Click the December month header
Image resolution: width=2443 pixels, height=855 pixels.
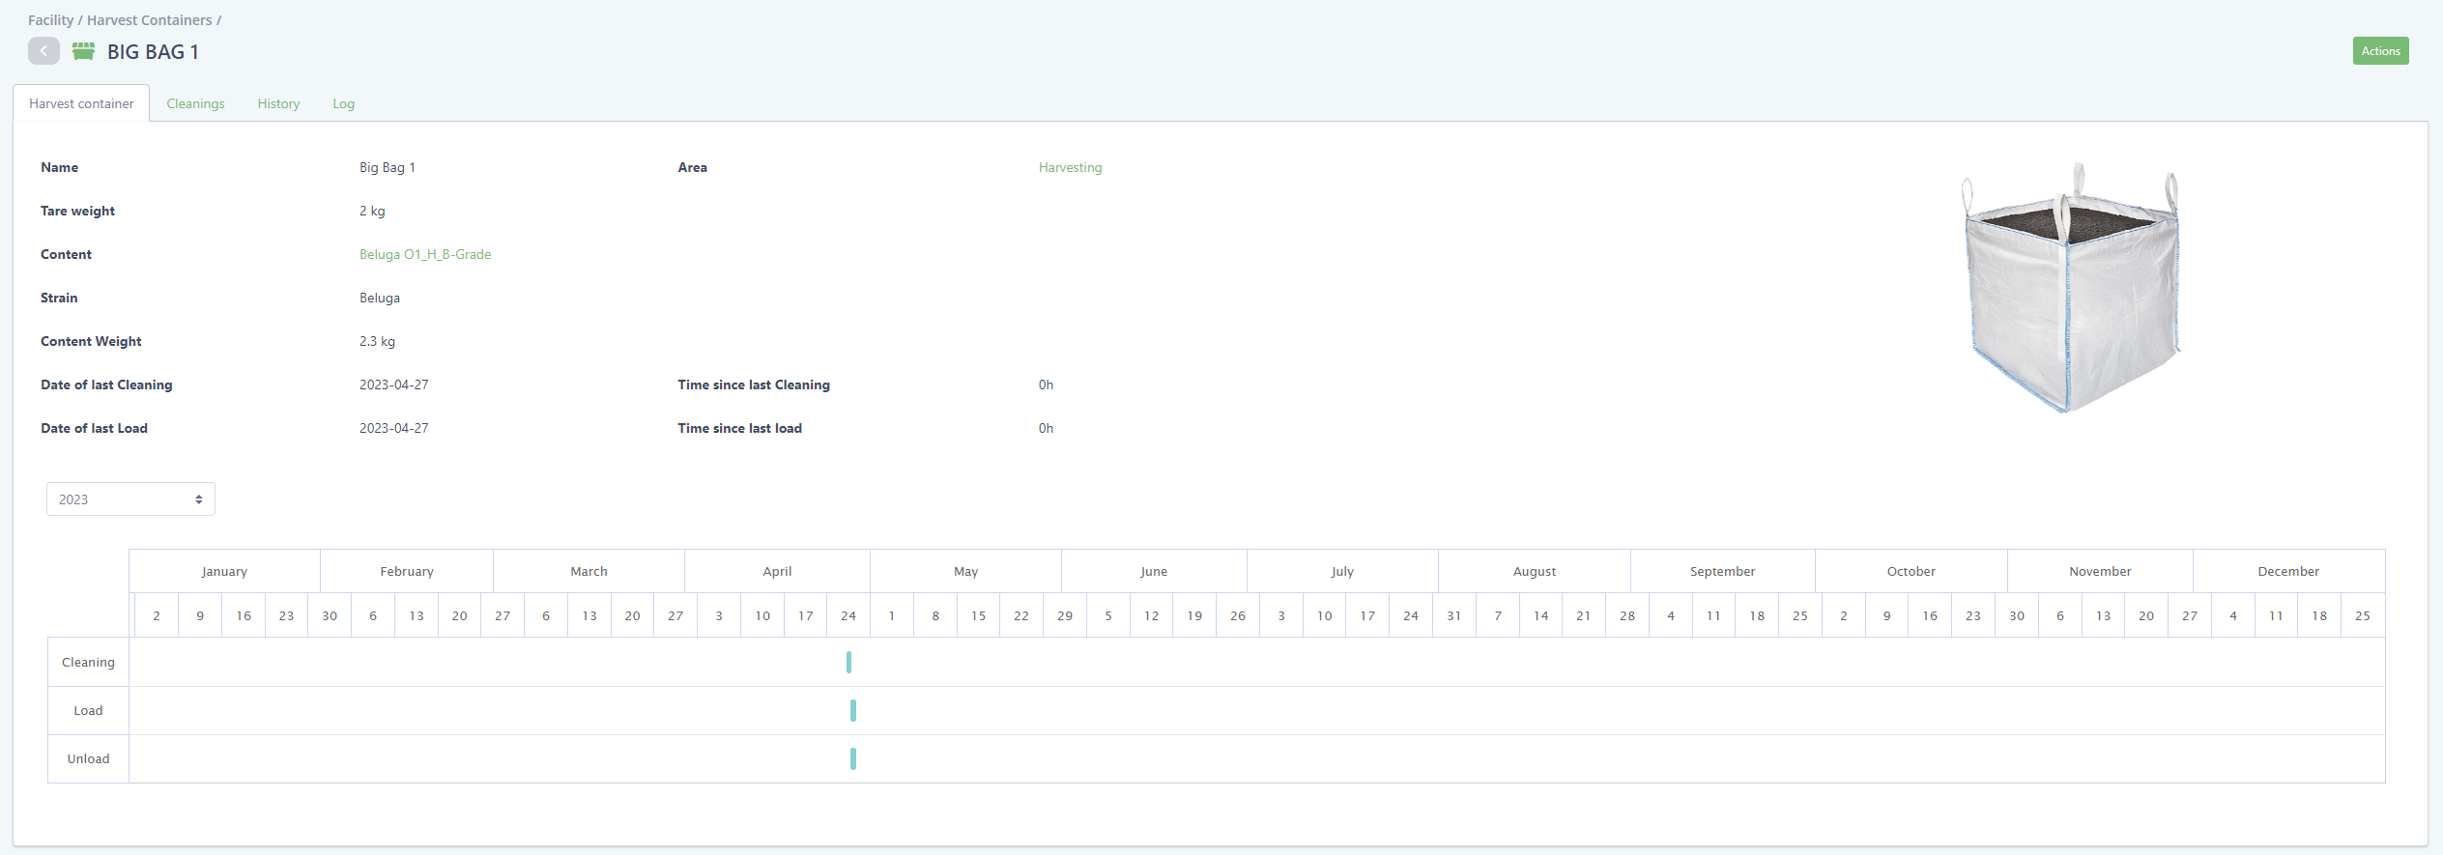click(2287, 571)
